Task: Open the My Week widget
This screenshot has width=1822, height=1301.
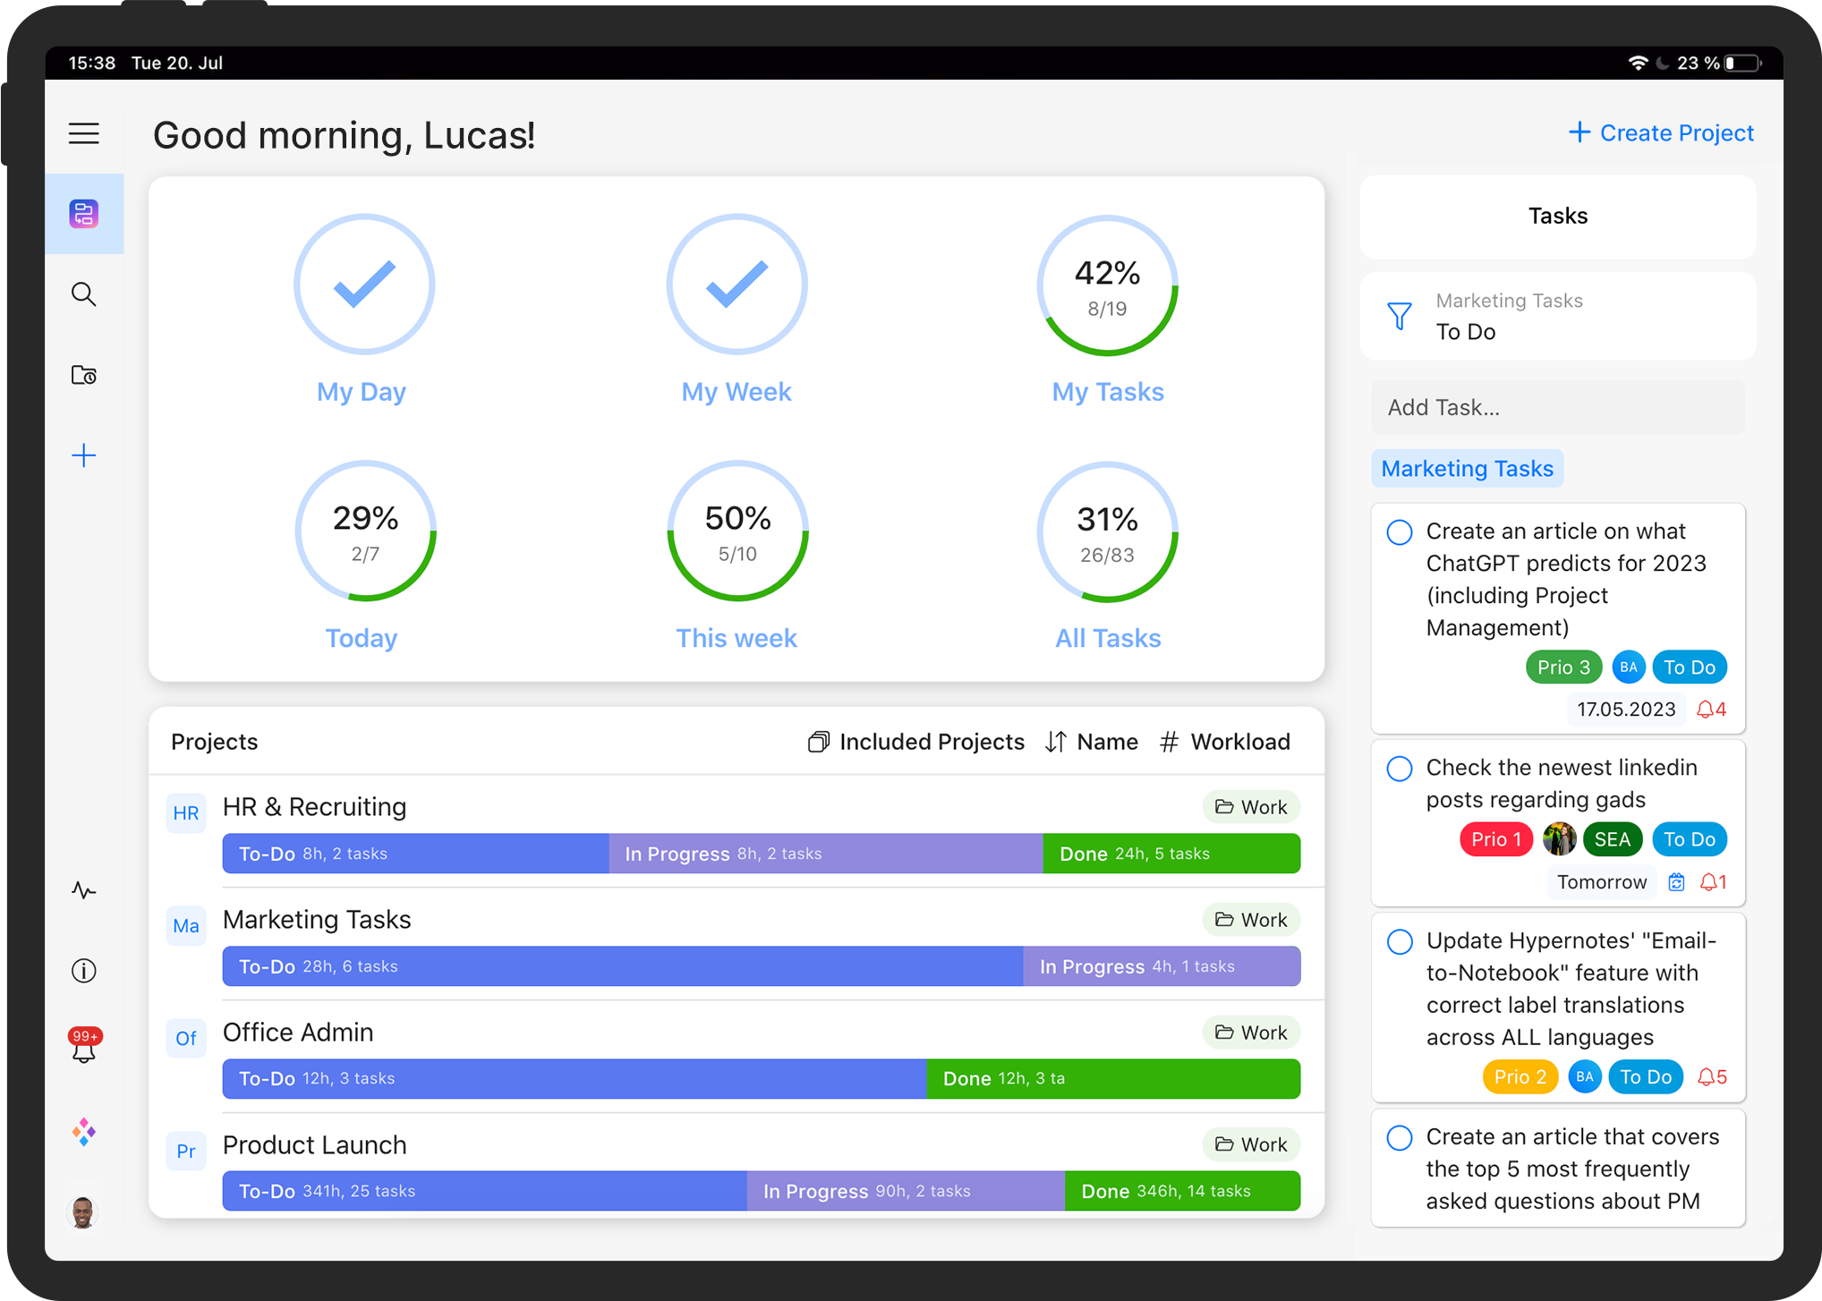Action: point(736,310)
